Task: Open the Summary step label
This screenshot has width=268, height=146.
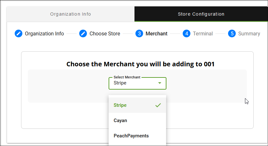Action: pos(249,33)
